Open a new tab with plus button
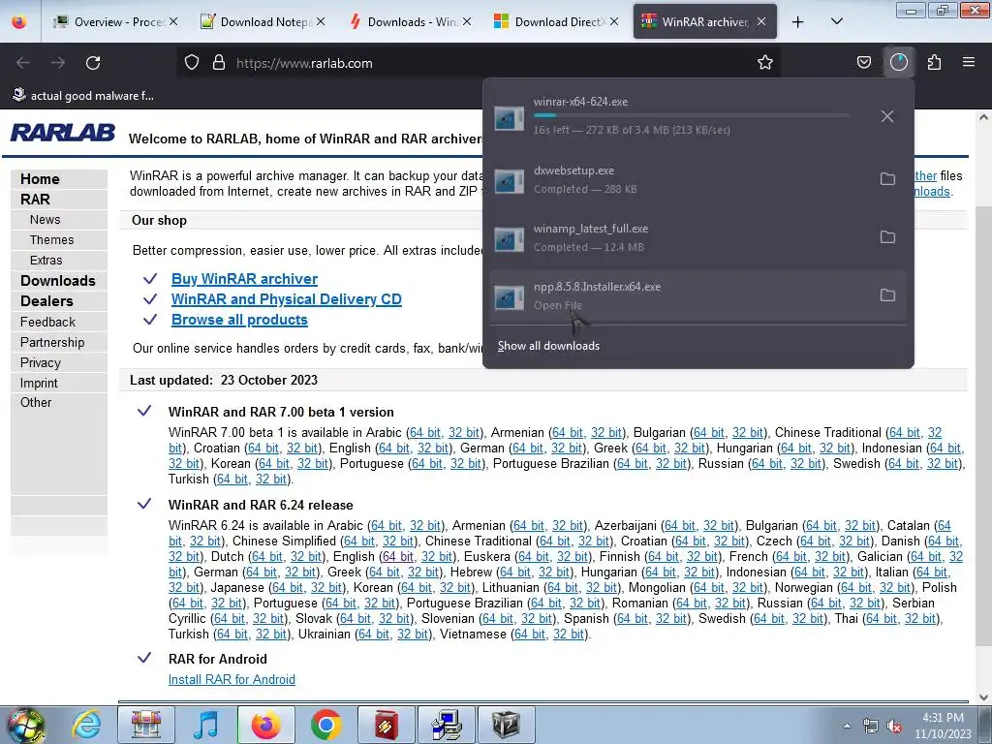 (x=798, y=22)
